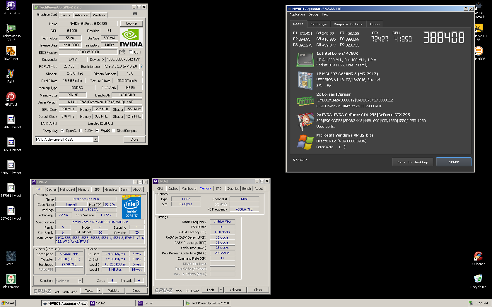The image size is (492, 307).
Task: Open Aquamark Application menu
Action: 297,14
